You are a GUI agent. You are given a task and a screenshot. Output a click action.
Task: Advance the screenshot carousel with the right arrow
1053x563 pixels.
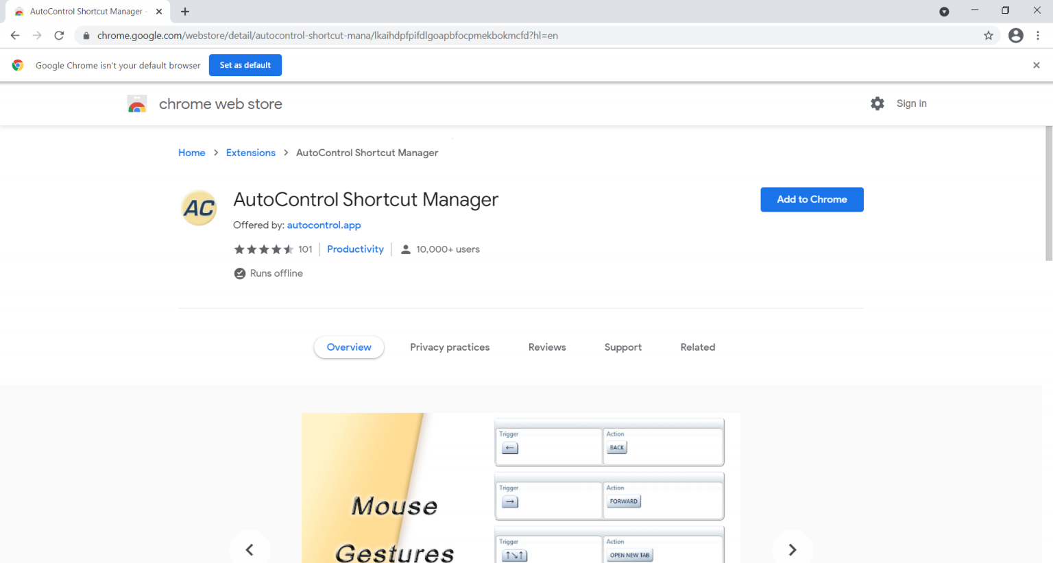[792, 549]
